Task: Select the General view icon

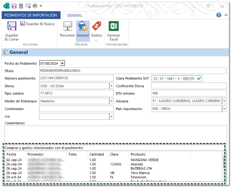Action: (83, 27)
